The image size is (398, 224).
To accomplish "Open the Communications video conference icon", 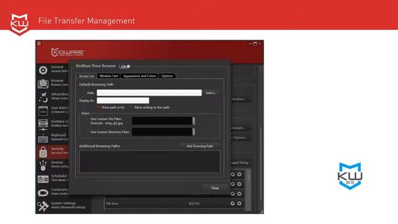I will 43,193.
